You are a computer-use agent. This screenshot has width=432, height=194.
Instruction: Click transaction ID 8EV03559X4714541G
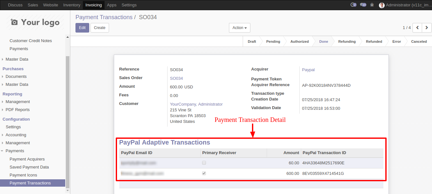[323, 174]
